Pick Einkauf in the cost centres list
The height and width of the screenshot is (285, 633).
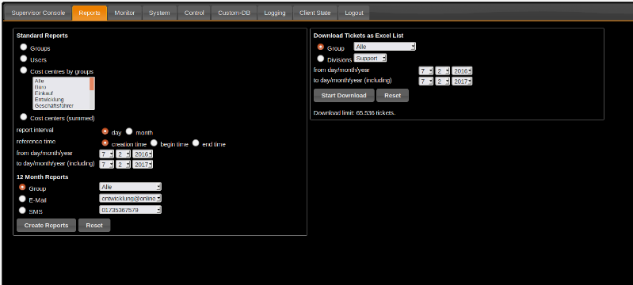point(61,93)
